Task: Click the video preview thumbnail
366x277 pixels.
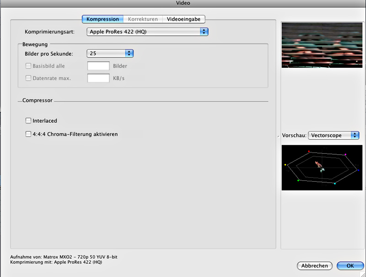Action: tap(322, 45)
